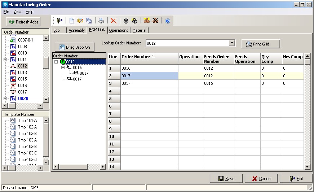Collapse the 0012 root node in BOM tree
Screen dimensions: 314x192
click(x=56, y=62)
